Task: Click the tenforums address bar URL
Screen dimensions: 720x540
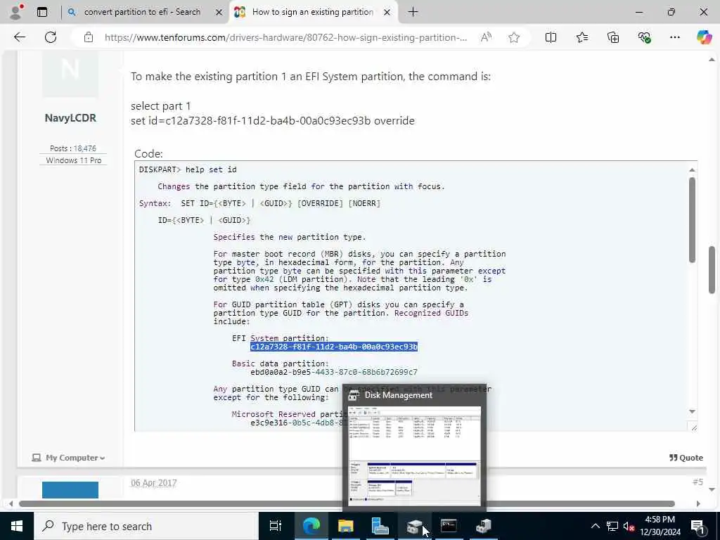Action: coord(285,38)
